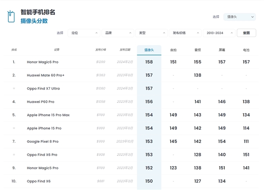Select the 屏幕 display score tab

[x=222, y=50]
